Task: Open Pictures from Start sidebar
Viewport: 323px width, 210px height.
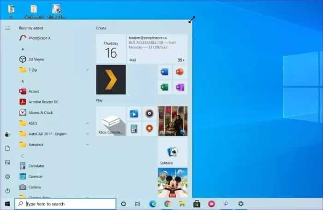Action: click(x=8, y=163)
